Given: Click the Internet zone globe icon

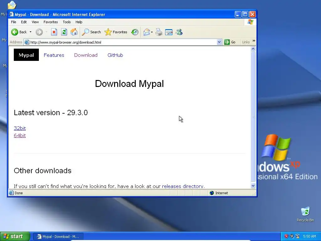Looking at the screenshot, I should coord(212,193).
